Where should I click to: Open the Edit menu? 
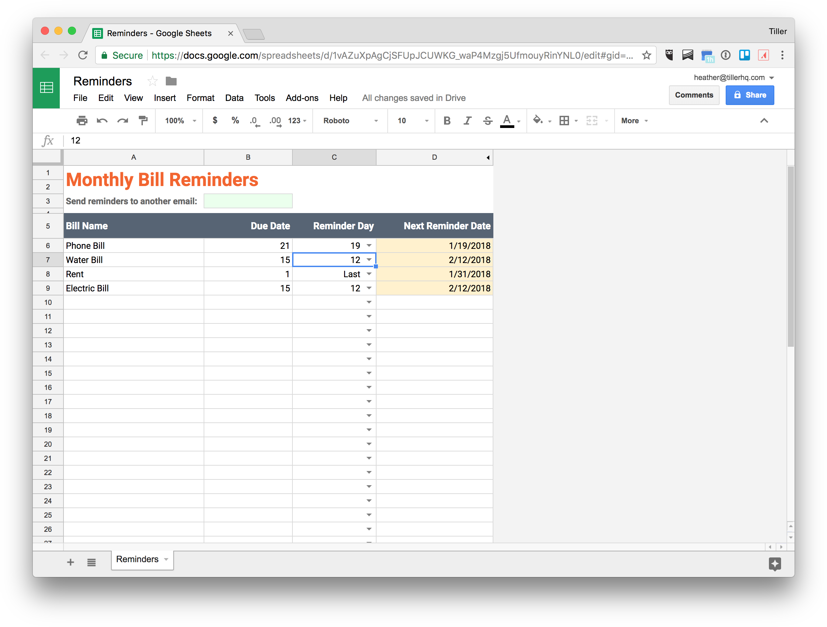(x=106, y=98)
